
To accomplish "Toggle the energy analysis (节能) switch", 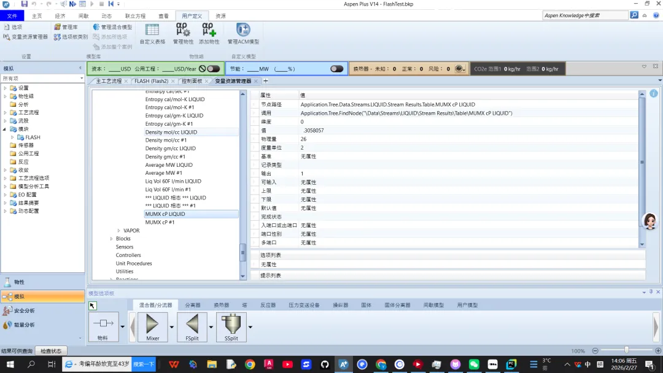I will (x=336, y=69).
